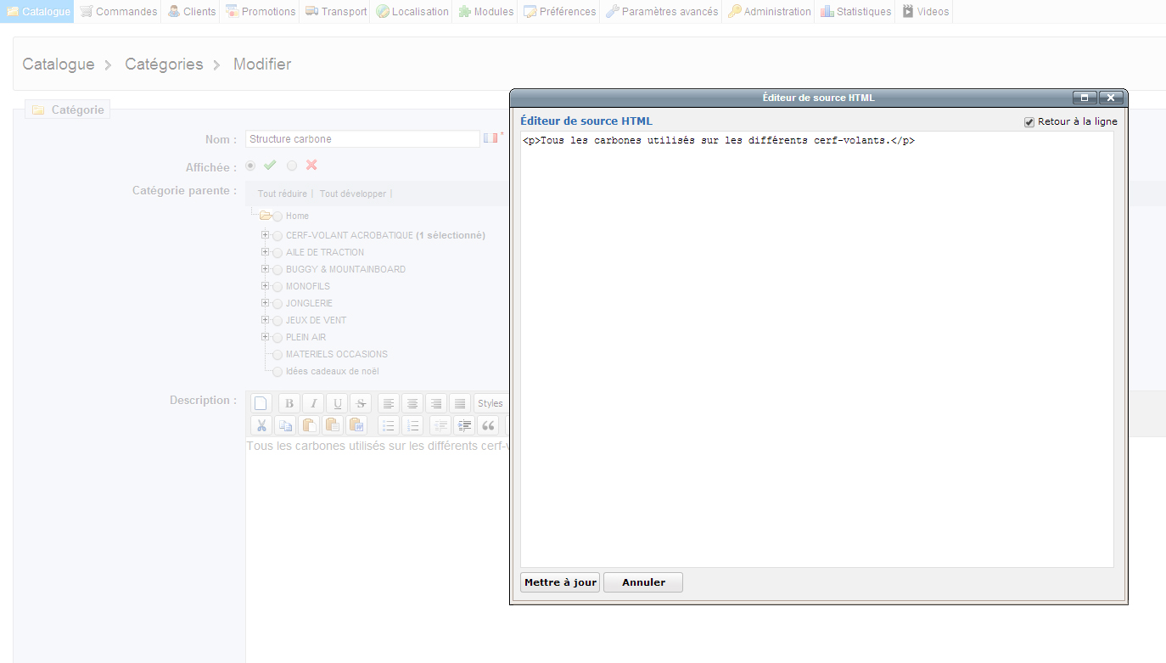Open the Promotions menu tab
This screenshot has width=1166, height=663.
(260, 12)
